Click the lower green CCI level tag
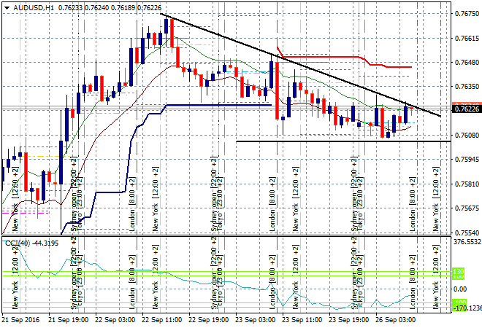482x328 pixels. tap(459, 302)
